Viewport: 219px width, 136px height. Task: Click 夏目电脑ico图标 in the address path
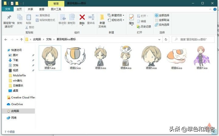66,39
